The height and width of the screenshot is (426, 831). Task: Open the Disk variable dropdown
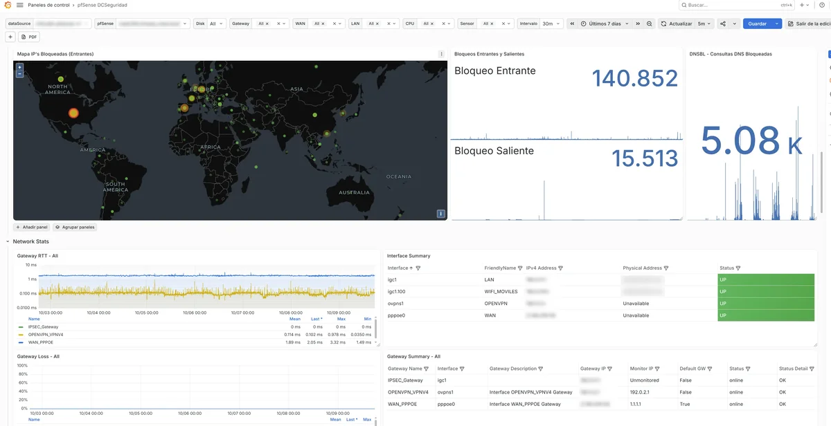(217, 24)
